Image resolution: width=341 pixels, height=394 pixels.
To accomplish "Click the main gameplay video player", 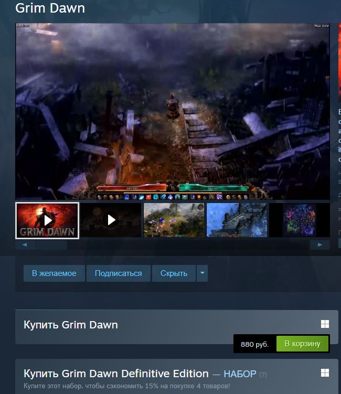I will point(173,112).
